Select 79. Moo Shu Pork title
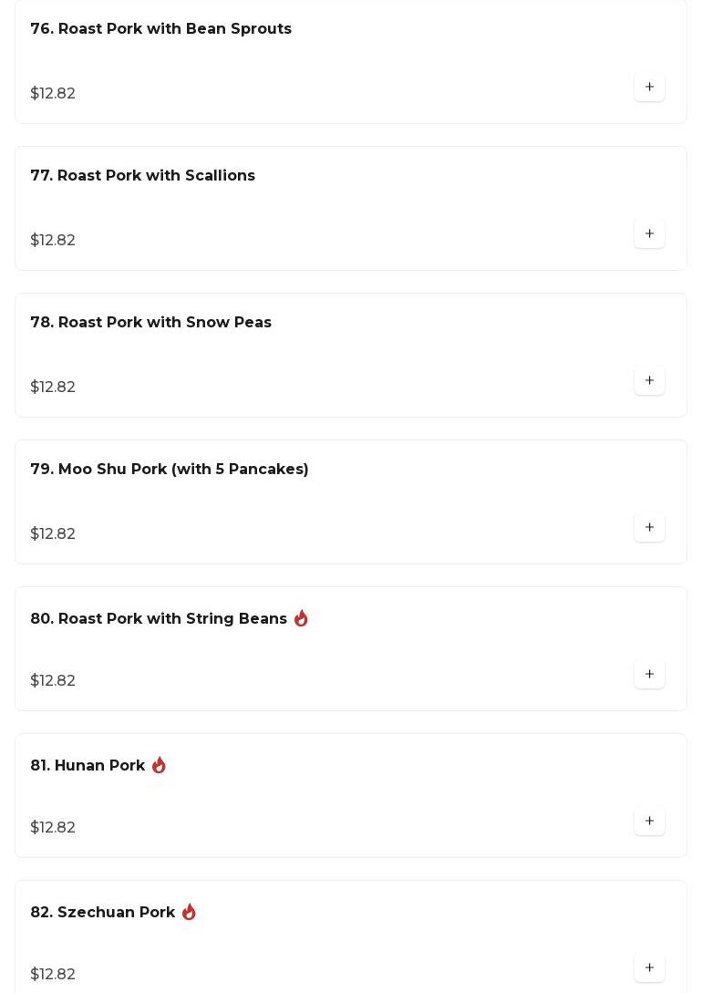Viewport: 702px width, 993px height. tap(169, 470)
